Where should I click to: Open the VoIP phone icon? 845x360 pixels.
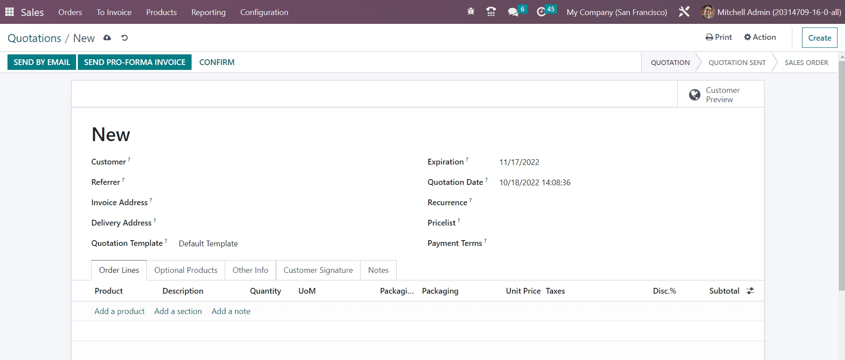(x=491, y=12)
